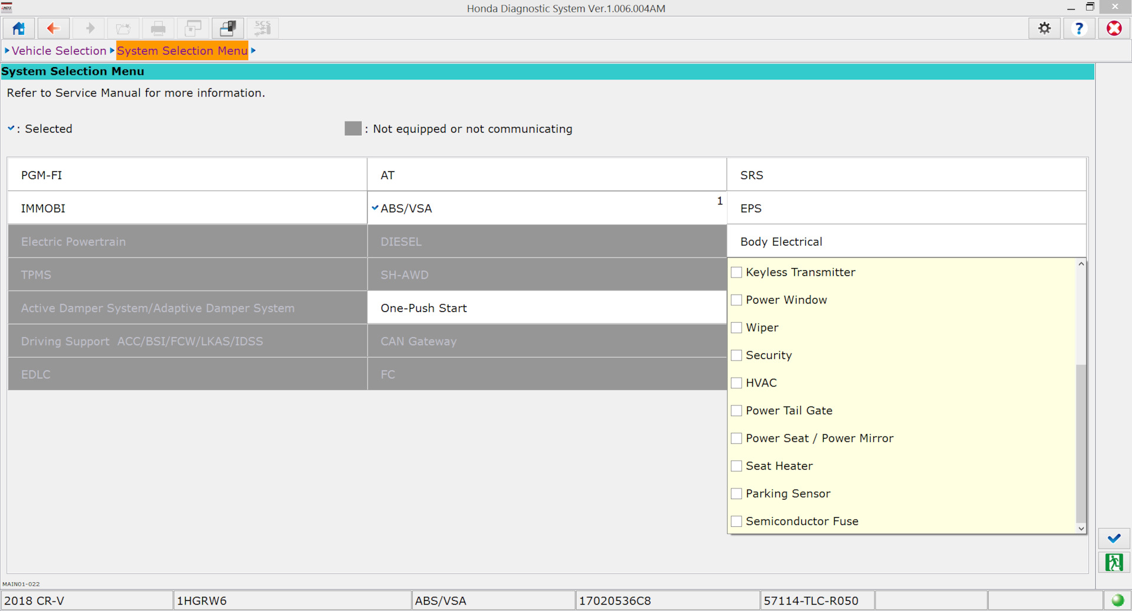The width and height of the screenshot is (1132, 611).
Task: Click the red X exit icon
Action: coord(1114,28)
